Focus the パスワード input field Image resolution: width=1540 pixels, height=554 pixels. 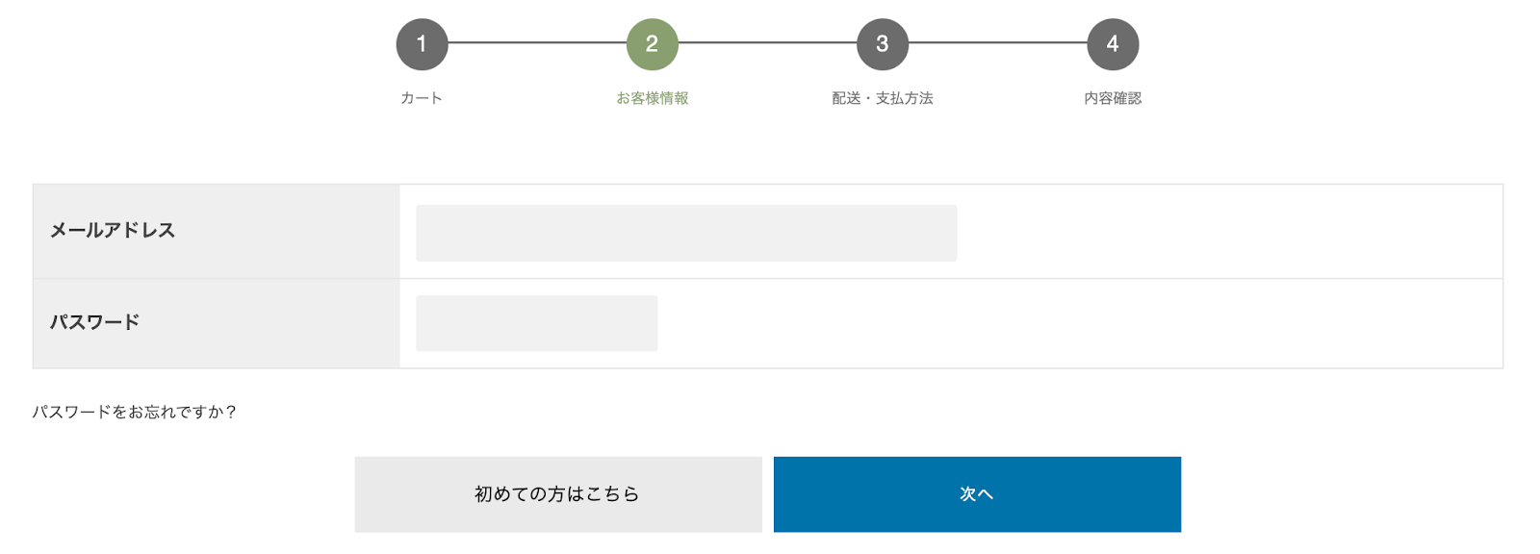pyautogui.click(x=537, y=323)
